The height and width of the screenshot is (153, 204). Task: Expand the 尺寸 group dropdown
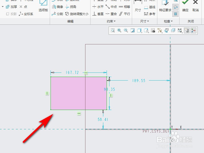pos(145,21)
